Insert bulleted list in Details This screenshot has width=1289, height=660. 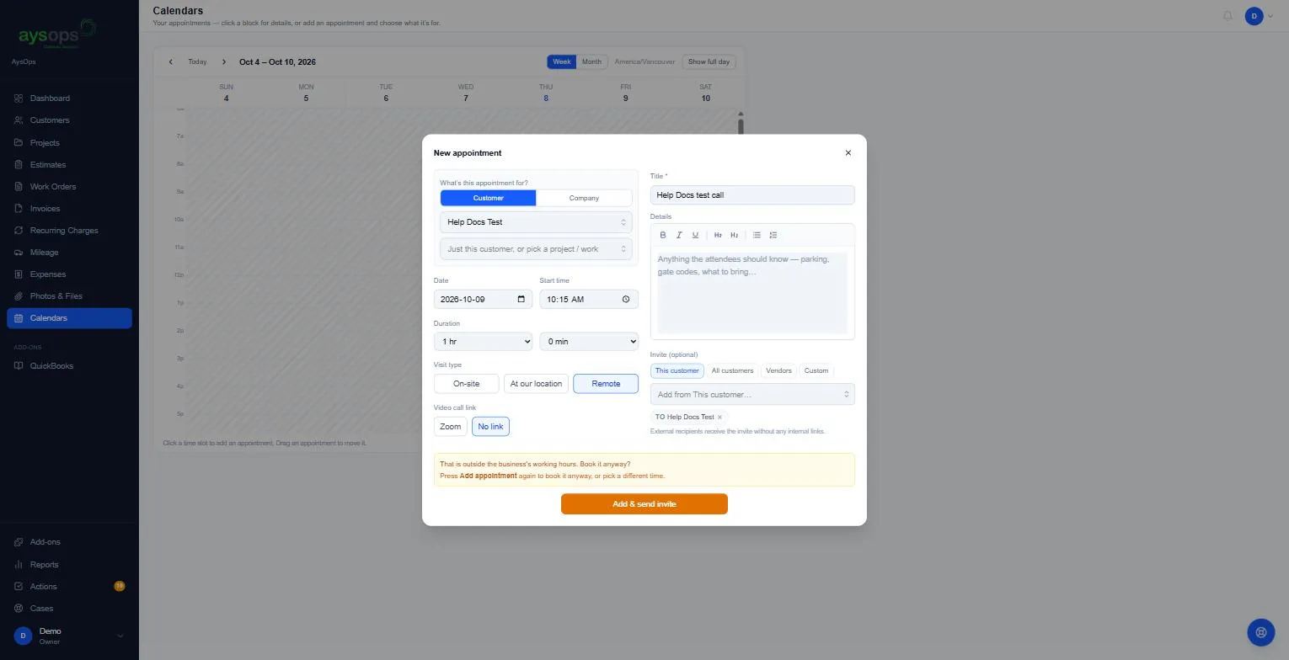(757, 235)
